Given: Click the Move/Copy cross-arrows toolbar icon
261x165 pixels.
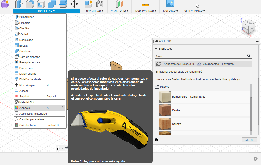Looking at the screenshot, I should (x=74, y=4).
